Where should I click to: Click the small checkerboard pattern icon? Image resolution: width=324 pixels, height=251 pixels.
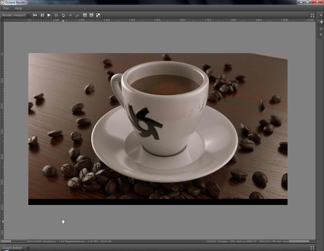[91, 15]
